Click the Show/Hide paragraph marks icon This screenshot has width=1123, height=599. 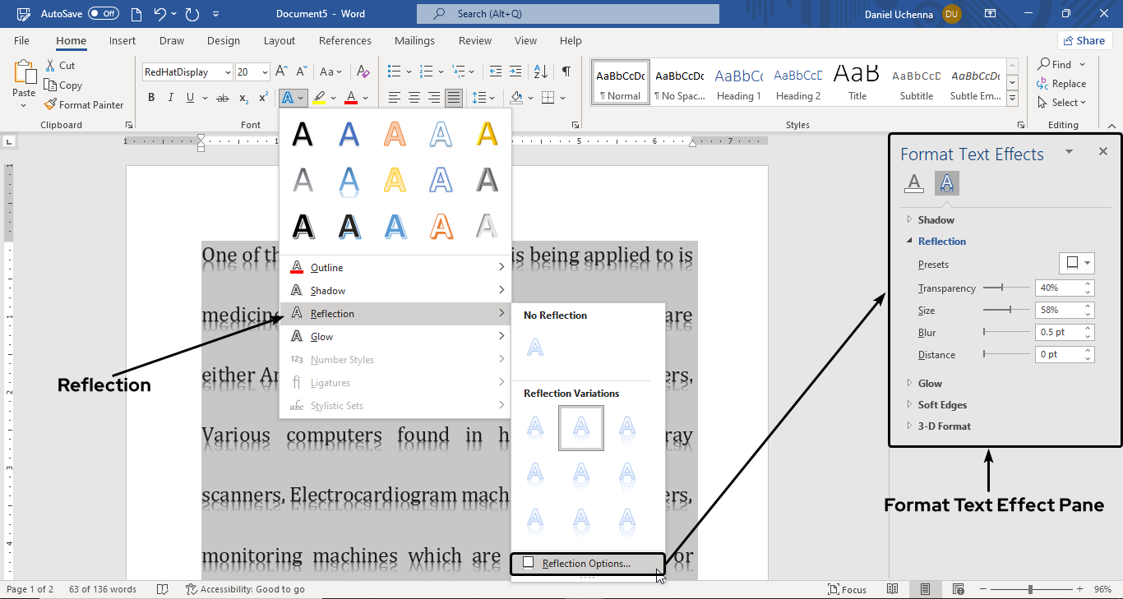tap(566, 71)
